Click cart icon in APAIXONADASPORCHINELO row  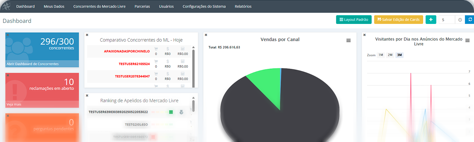pos(156,49)
